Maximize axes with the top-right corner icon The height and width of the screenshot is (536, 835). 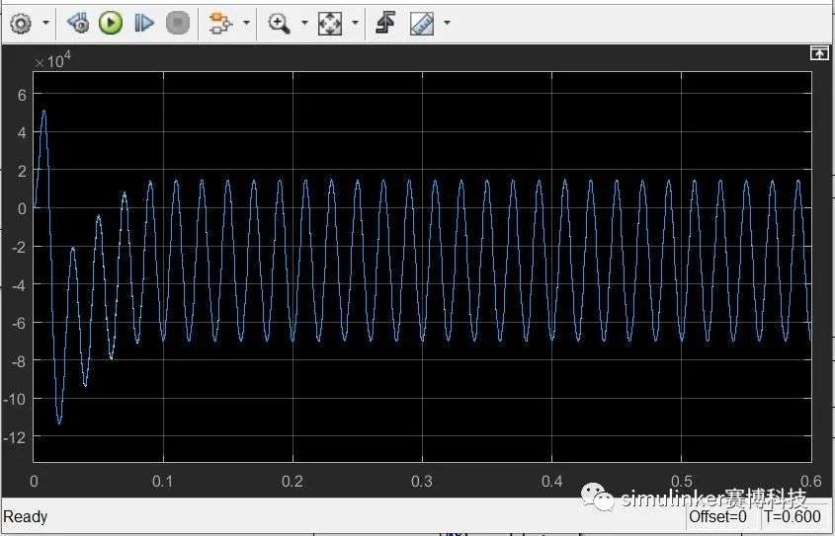[x=819, y=53]
